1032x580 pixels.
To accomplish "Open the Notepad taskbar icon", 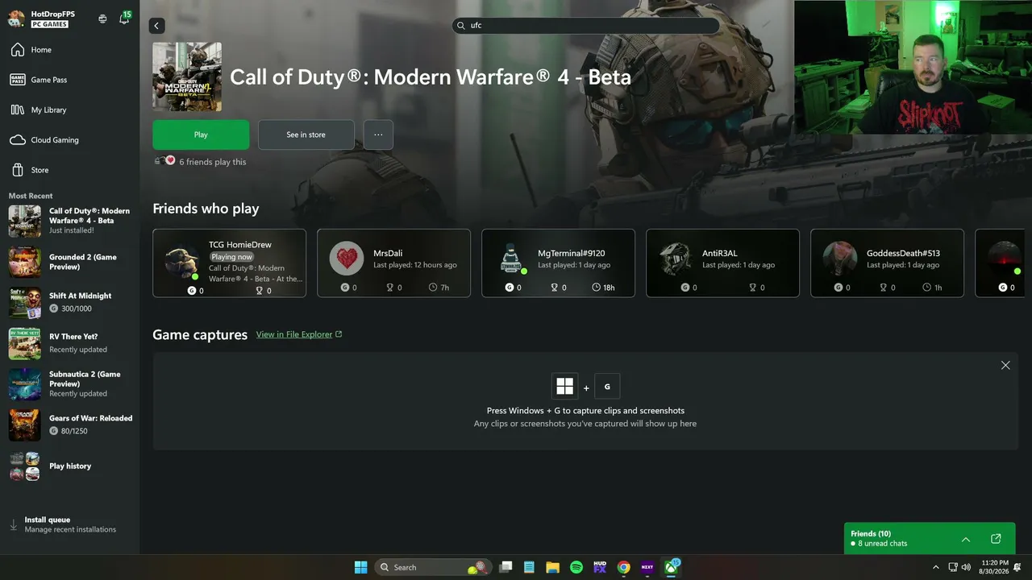I will coord(529,567).
